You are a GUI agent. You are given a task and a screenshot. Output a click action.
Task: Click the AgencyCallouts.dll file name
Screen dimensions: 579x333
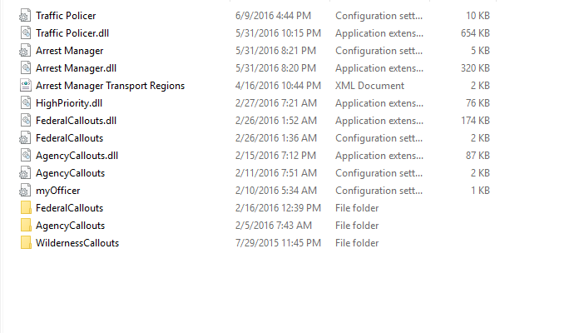pyautogui.click(x=77, y=156)
